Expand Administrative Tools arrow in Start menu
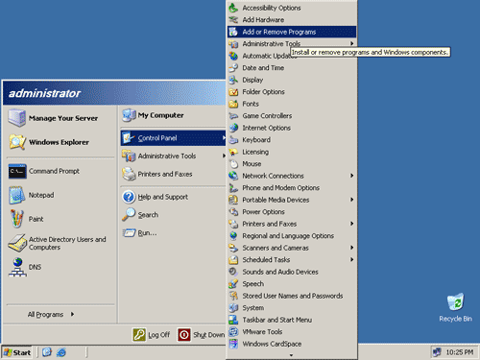This screenshot has width=480, height=360. 224,156
